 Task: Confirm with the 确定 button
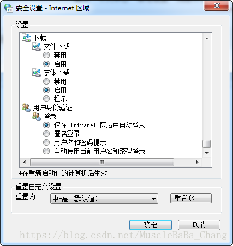pos(151,225)
